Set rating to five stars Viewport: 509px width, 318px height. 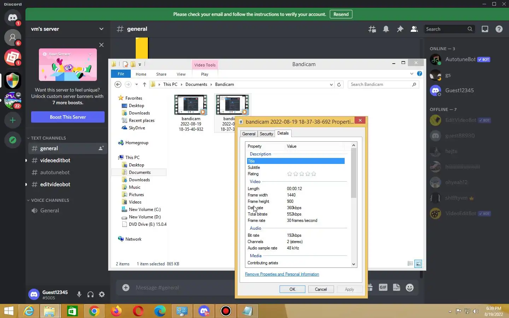pos(314,174)
